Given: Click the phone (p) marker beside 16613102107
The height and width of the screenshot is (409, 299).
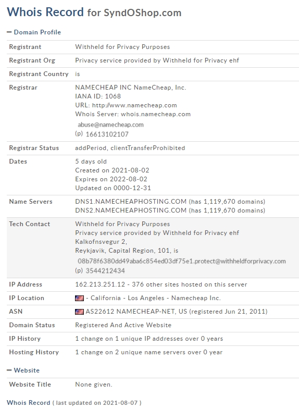Looking at the screenshot, I should [x=79, y=134].
